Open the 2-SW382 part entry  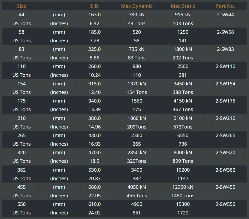click(x=225, y=170)
